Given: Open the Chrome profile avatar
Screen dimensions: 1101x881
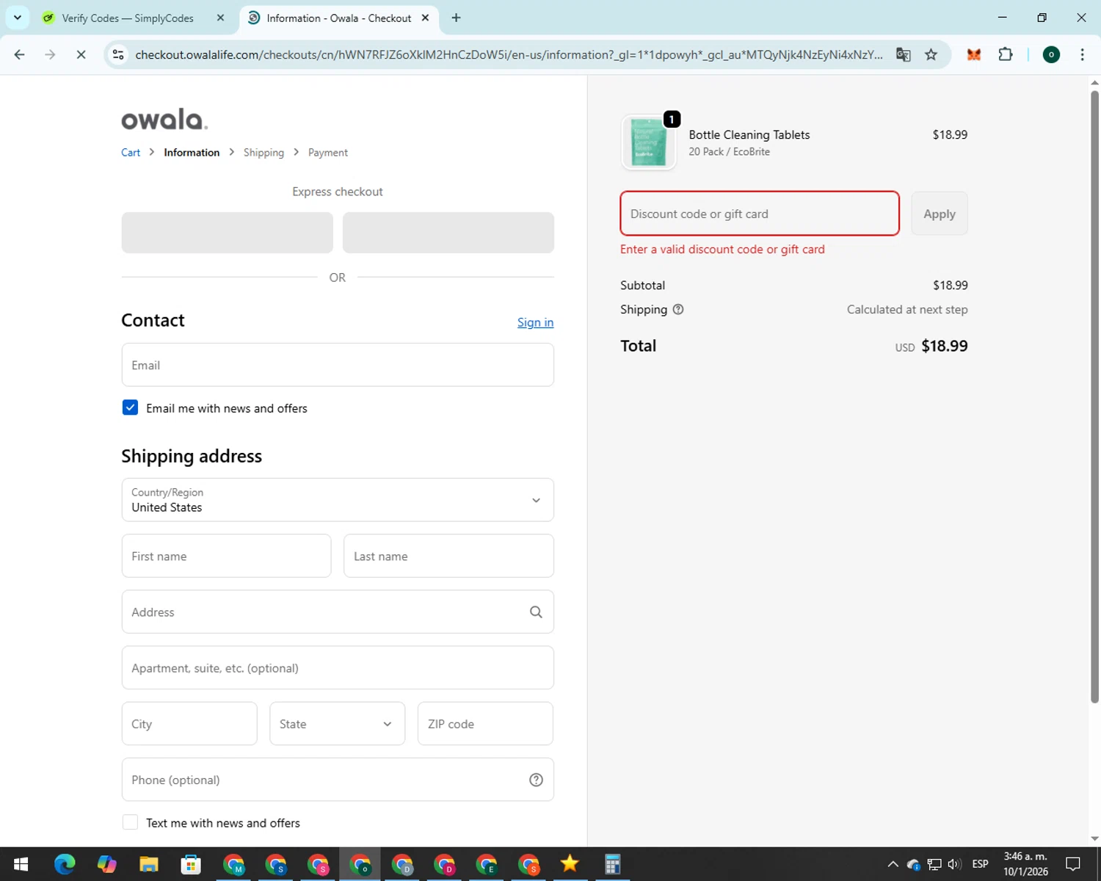Looking at the screenshot, I should point(1051,54).
